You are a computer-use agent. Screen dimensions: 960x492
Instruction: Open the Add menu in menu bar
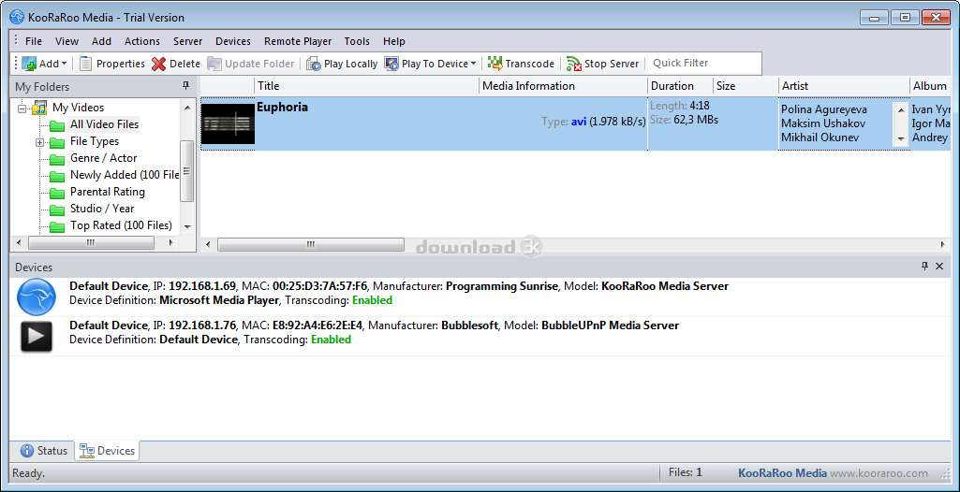click(x=102, y=41)
